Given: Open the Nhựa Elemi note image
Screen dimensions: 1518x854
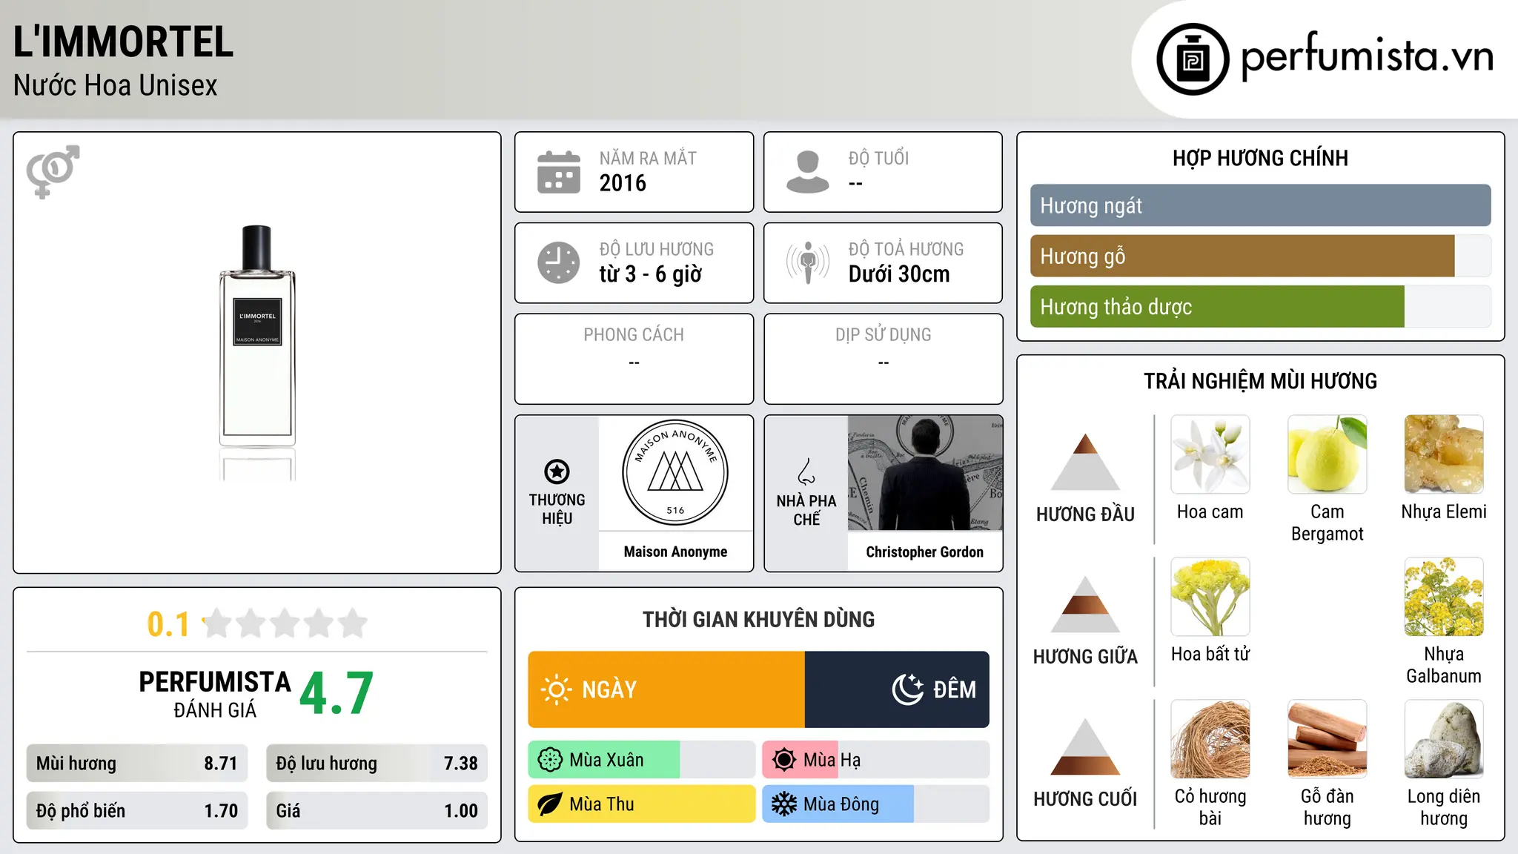Looking at the screenshot, I should [1444, 454].
